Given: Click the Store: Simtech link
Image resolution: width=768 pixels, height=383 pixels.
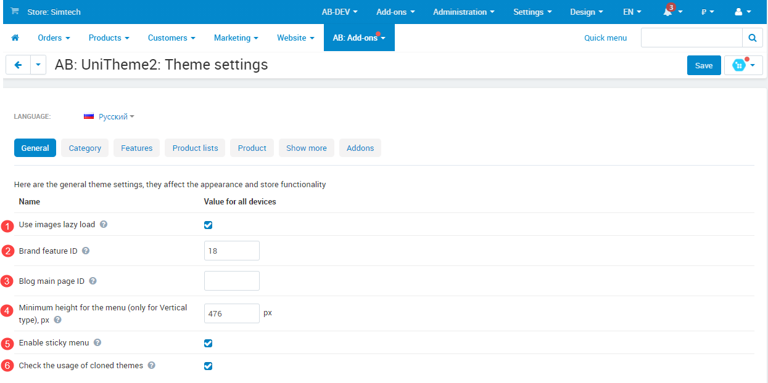Looking at the screenshot, I should (54, 12).
